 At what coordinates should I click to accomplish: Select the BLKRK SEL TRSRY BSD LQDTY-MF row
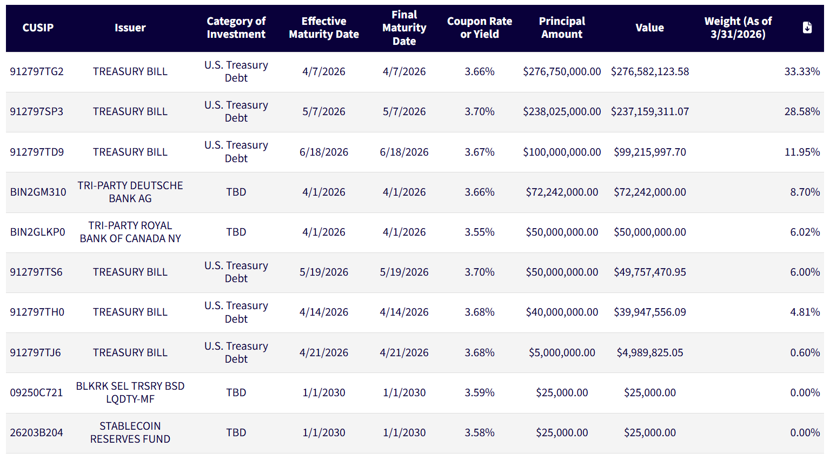130,392
